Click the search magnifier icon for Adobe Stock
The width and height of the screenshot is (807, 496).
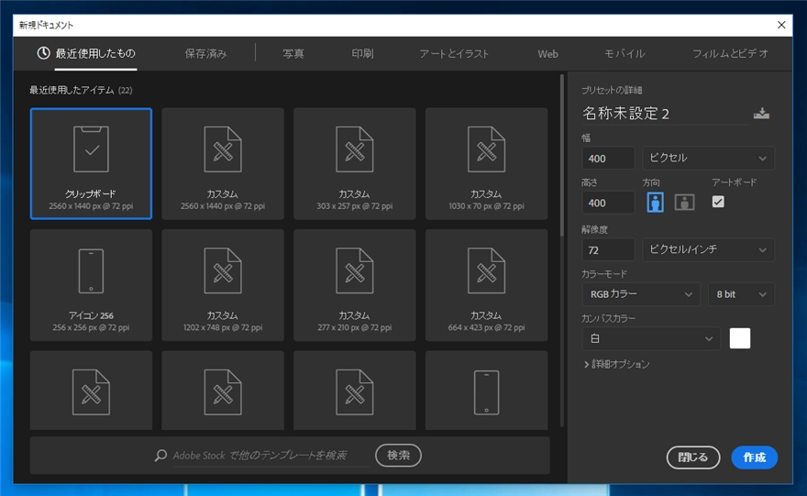[x=161, y=455]
